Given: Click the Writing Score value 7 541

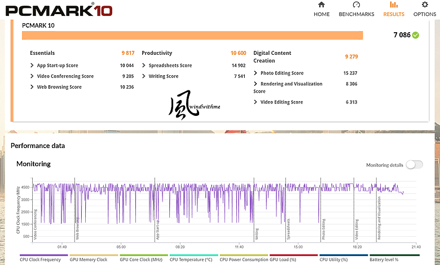Looking at the screenshot, I should tap(240, 76).
